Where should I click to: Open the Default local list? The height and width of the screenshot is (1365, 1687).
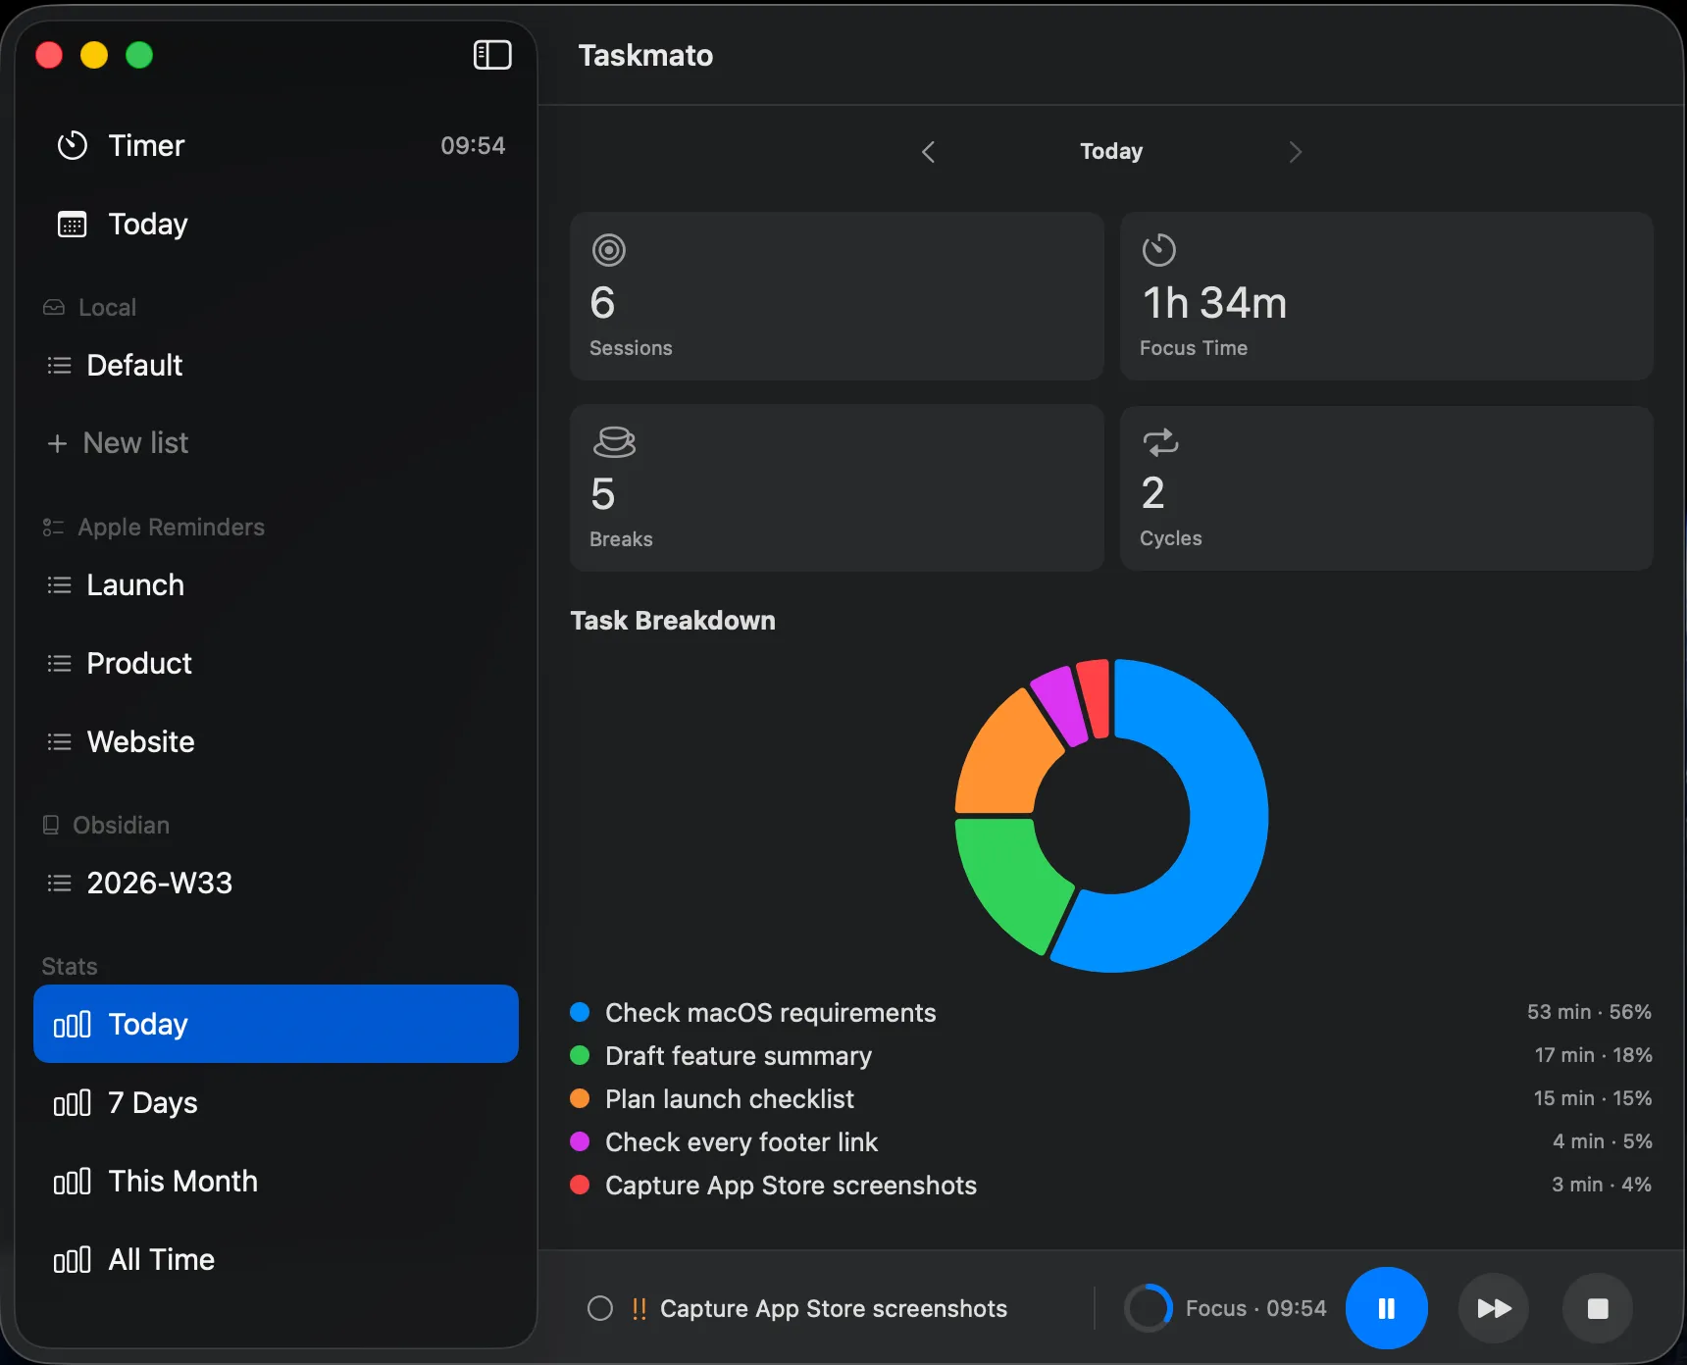pos(277,365)
